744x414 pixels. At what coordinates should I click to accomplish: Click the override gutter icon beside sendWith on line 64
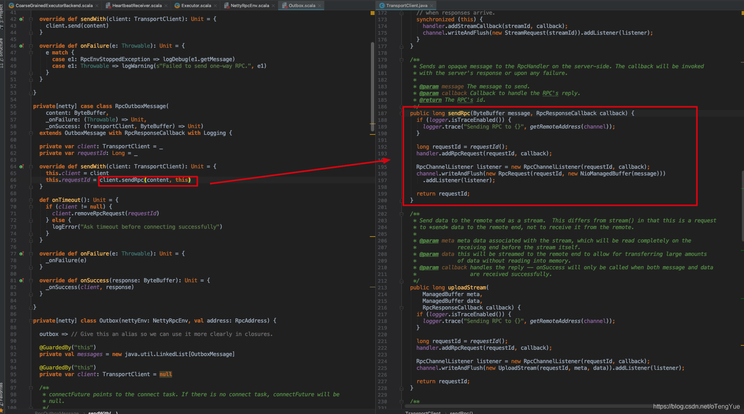[x=21, y=166]
